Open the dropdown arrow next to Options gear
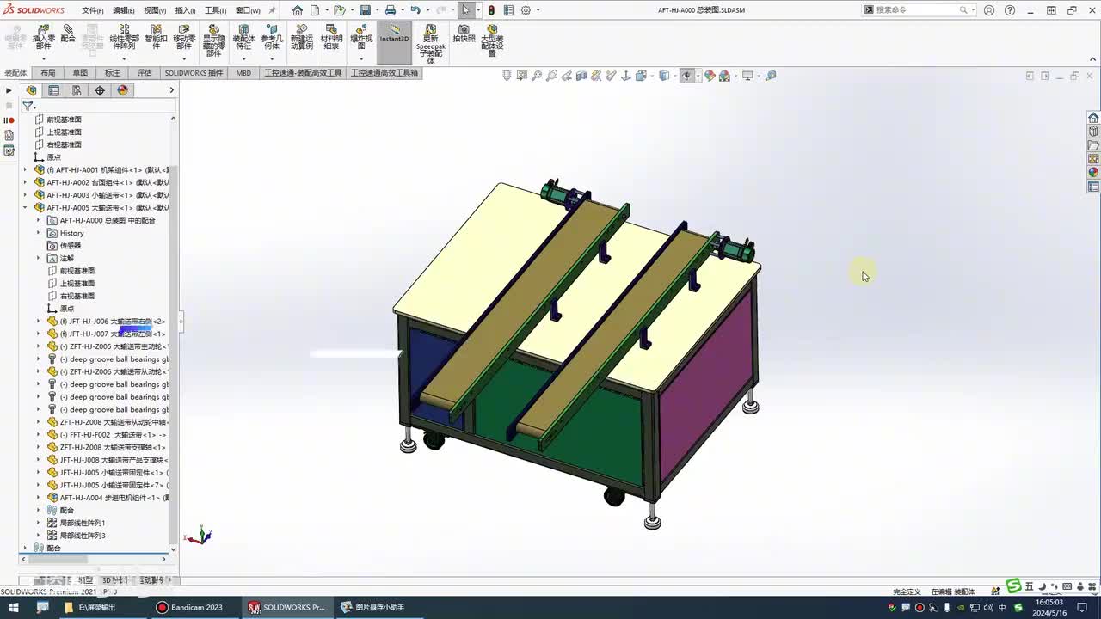 [x=538, y=10]
